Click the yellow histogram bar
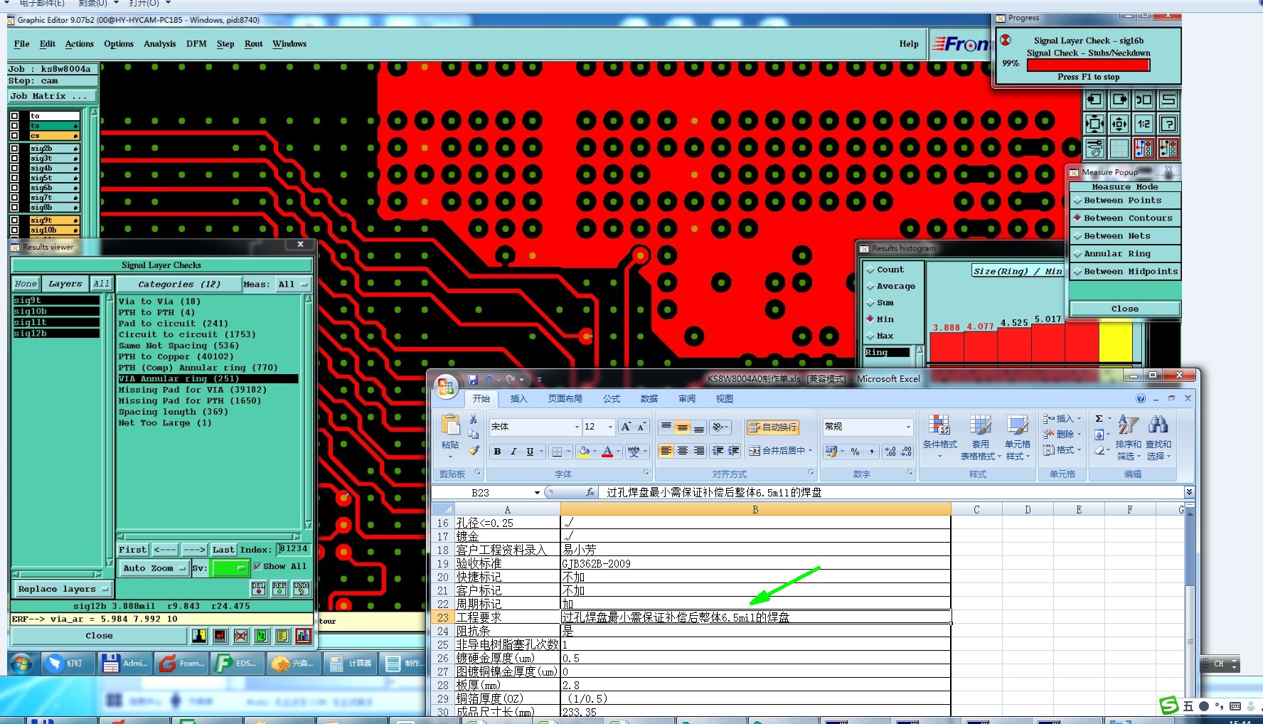The width and height of the screenshot is (1263, 724). tap(1115, 342)
